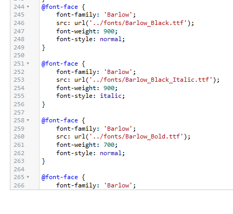Click 'src' property on line 253
233x214 pixels.
pyautogui.click(x=61, y=80)
